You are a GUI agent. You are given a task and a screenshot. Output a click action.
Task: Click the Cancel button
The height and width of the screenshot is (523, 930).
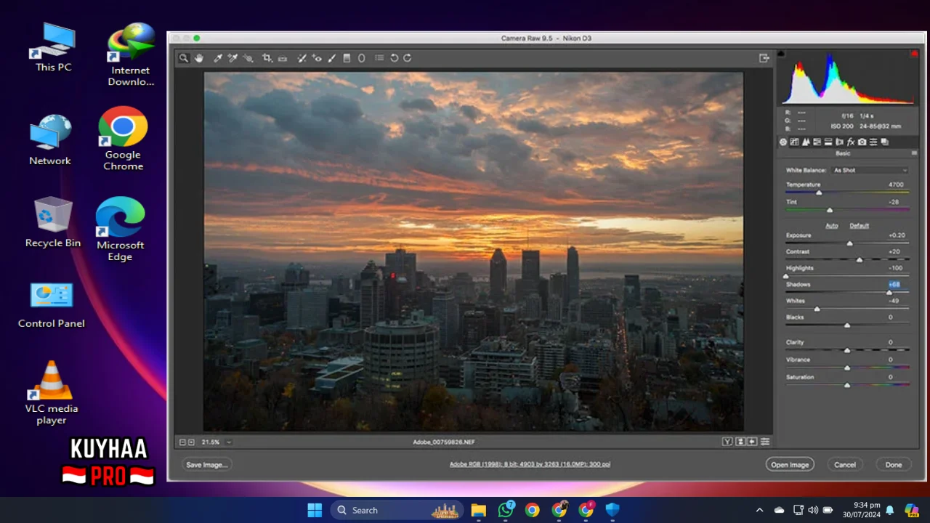pyautogui.click(x=844, y=464)
